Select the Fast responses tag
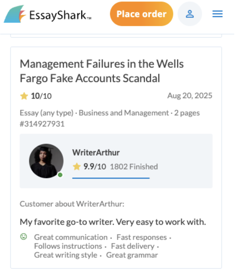This screenshot has width=235, height=276. tap(142, 237)
